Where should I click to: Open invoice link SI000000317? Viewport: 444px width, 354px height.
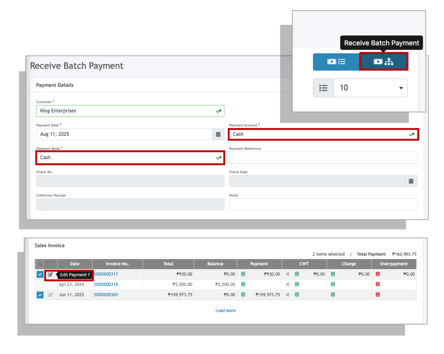click(106, 274)
